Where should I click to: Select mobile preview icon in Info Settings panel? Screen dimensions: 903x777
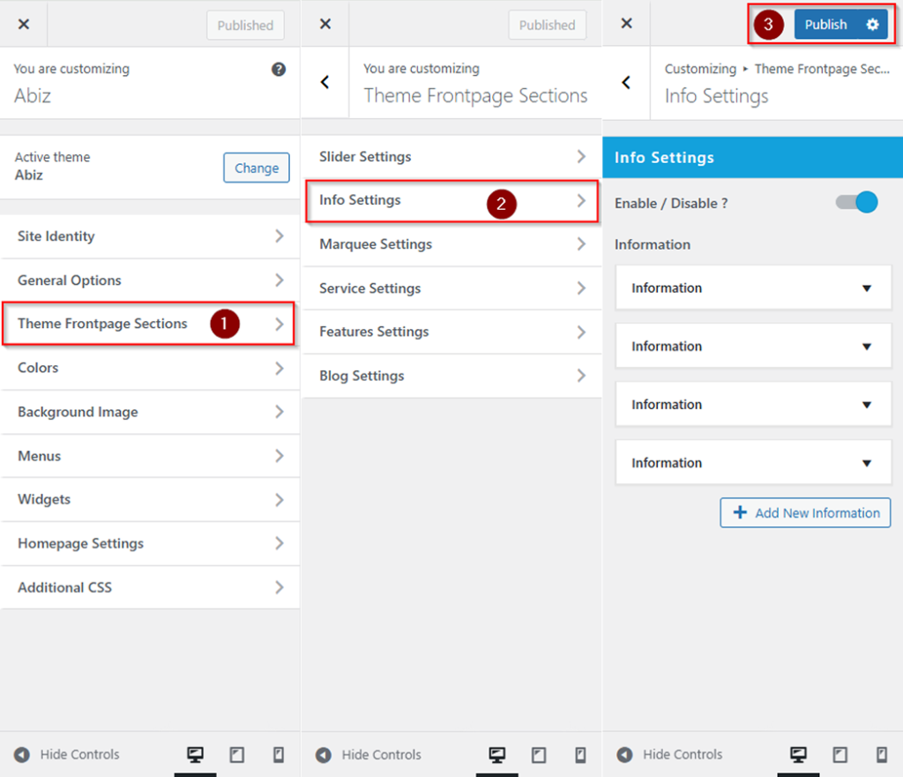pos(881,754)
